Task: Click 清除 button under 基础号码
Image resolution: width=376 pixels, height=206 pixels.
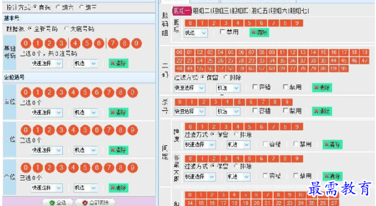Action: (118, 63)
